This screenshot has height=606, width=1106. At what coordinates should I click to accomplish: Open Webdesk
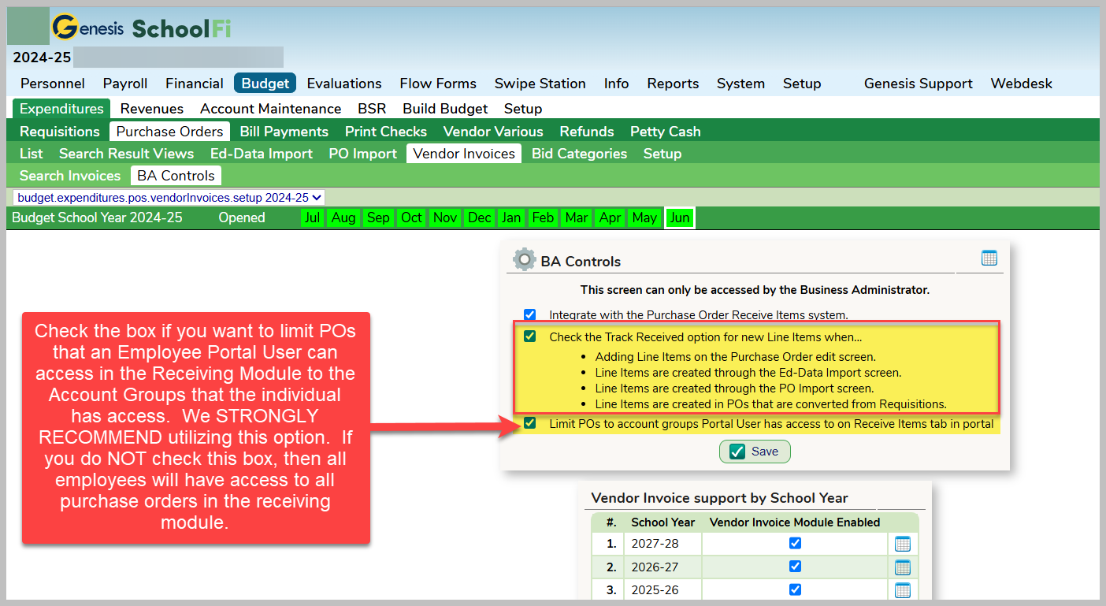(x=1022, y=84)
